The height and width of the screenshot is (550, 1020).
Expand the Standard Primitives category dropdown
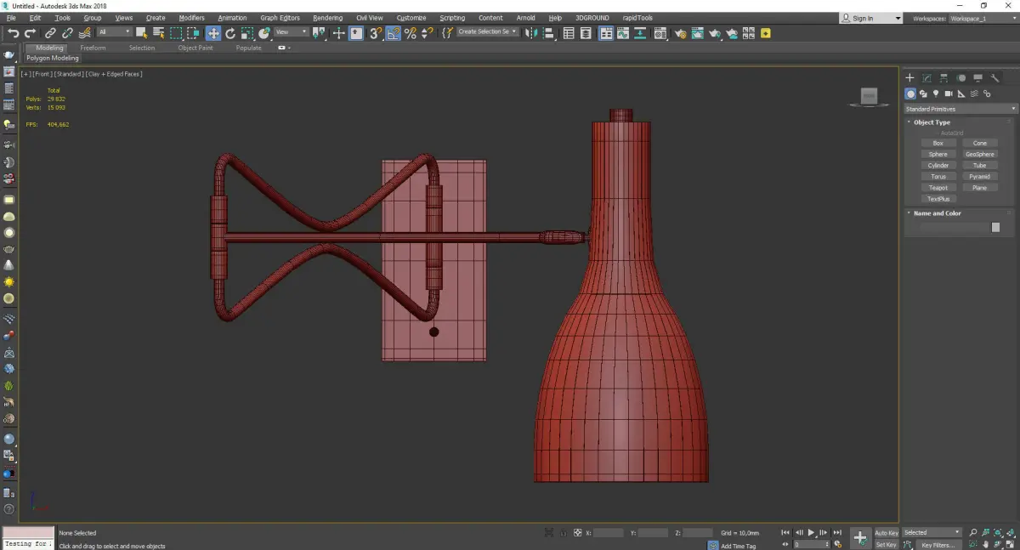coord(960,109)
